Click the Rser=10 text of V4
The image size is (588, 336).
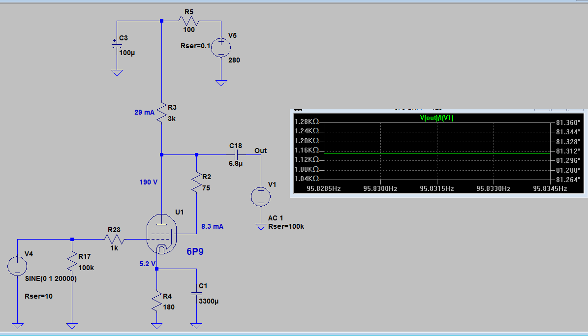pyautogui.click(x=38, y=296)
